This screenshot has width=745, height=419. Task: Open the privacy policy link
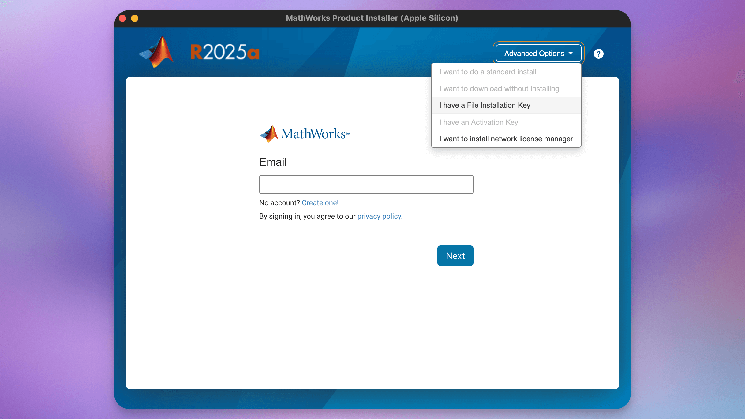380,216
